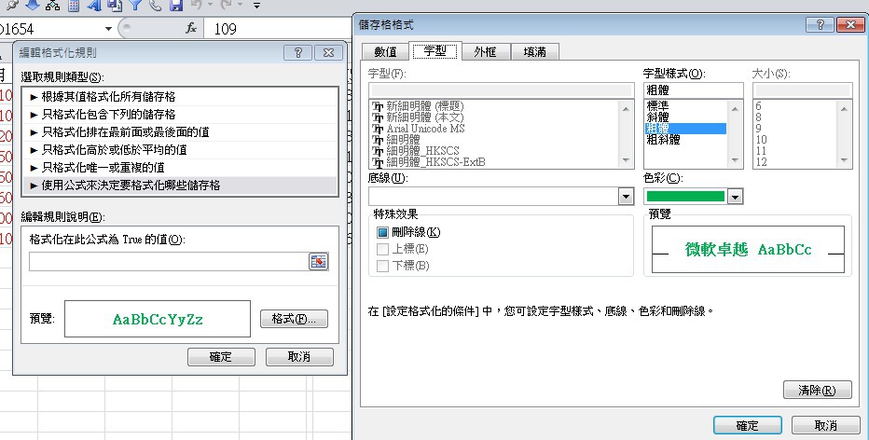Click the 格式(F)... button
Image resolution: width=869 pixels, height=440 pixels.
pos(294,319)
